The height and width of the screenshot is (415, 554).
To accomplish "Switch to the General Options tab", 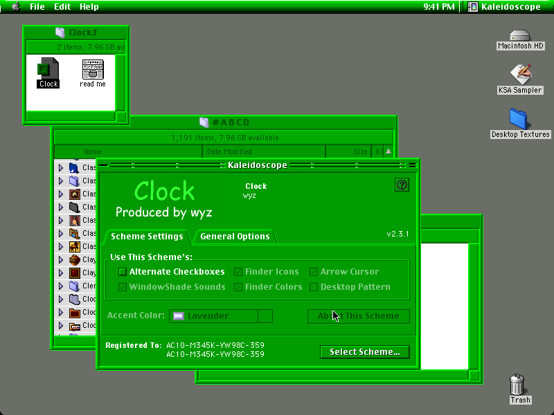I will (x=235, y=236).
